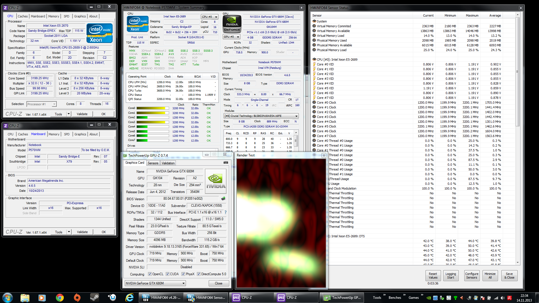Switch to Sensors tab in GPU-Z
Viewport: 539px width, 303px height.
click(x=153, y=163)
